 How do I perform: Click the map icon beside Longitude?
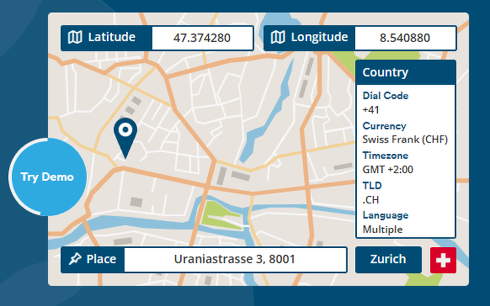278,37
